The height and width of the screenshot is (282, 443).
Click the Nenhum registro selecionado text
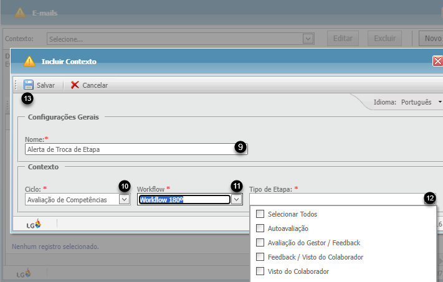pyautogui.click(x=55, y=247)
